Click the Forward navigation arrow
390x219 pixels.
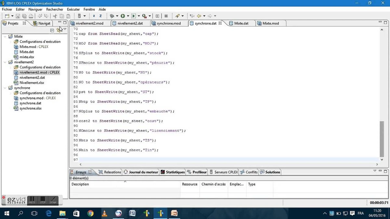point(210,16)
